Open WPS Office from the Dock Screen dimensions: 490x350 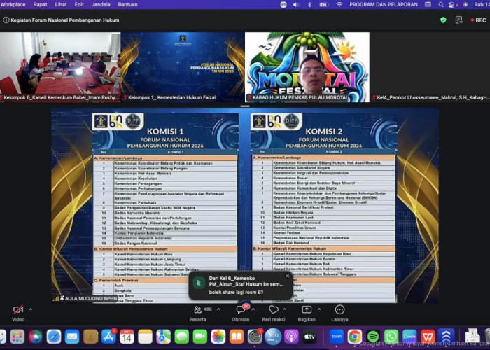428,337
